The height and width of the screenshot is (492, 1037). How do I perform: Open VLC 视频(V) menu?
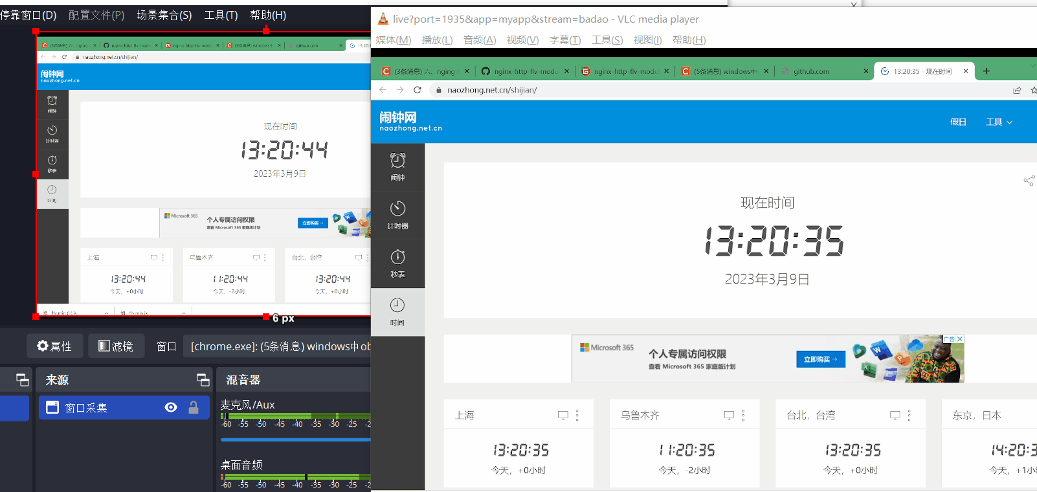[x=522, y=39]
